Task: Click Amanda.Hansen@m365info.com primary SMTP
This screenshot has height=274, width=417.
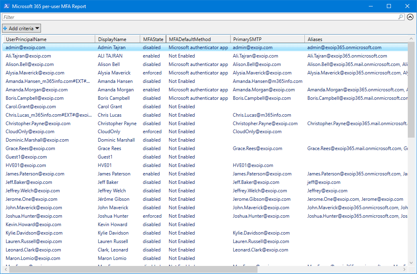Action: coord(268,81)
